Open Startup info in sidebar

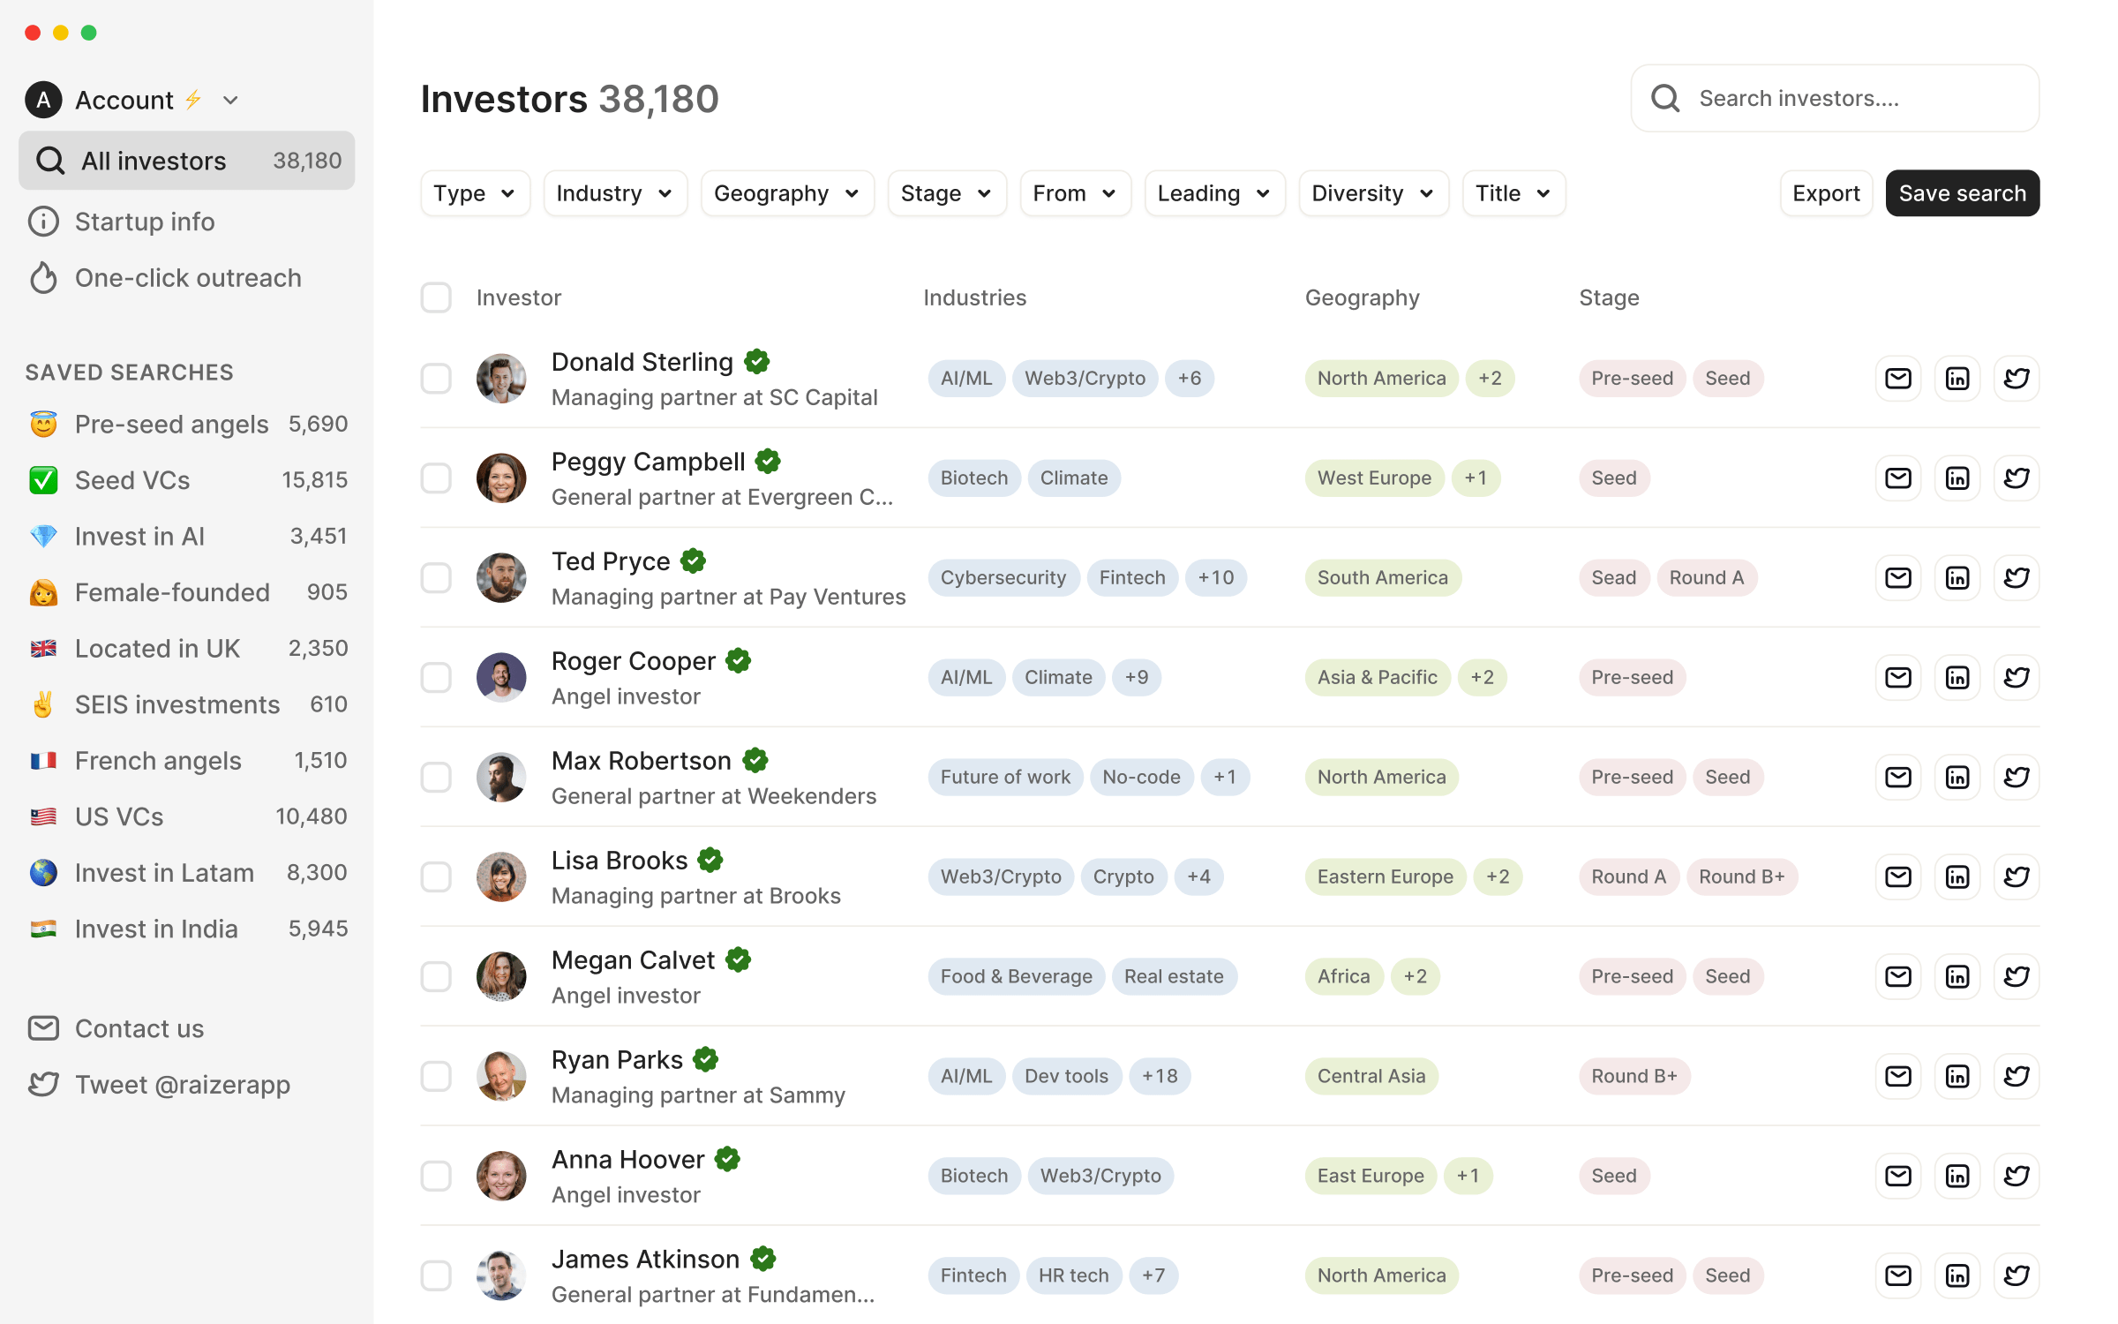(x=145, y=222)
